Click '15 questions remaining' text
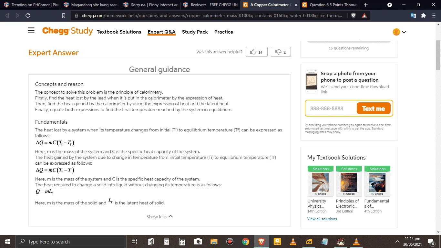Viewport: 441px width, 248px height. tap(349, 48)
